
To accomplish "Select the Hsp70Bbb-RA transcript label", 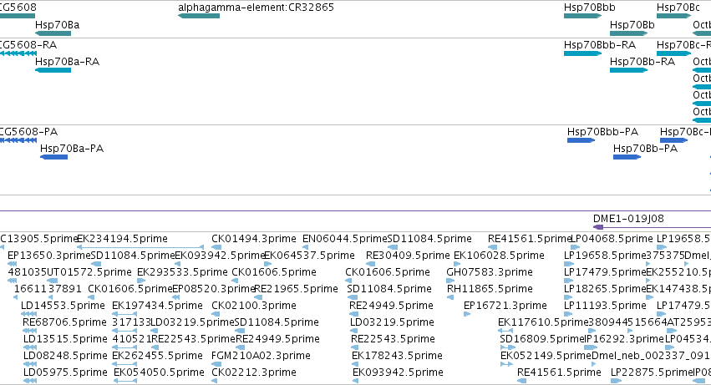I will 599,45.
